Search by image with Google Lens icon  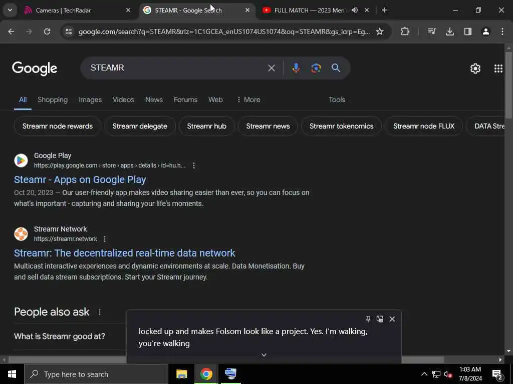click(x=316, y=68)
